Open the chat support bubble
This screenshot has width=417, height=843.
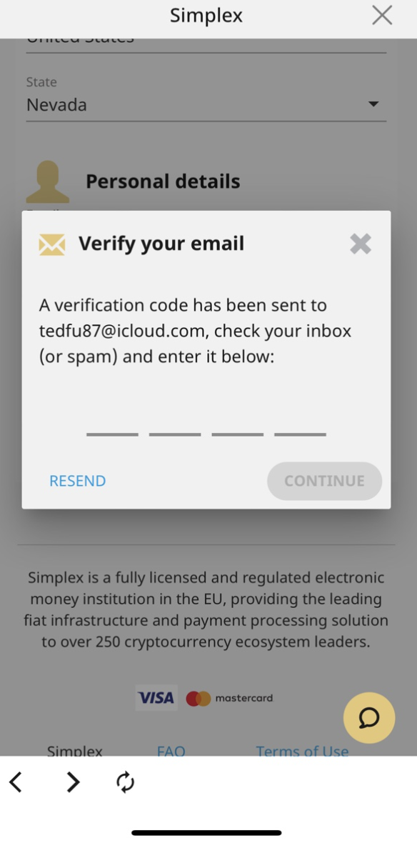point(369,718)
